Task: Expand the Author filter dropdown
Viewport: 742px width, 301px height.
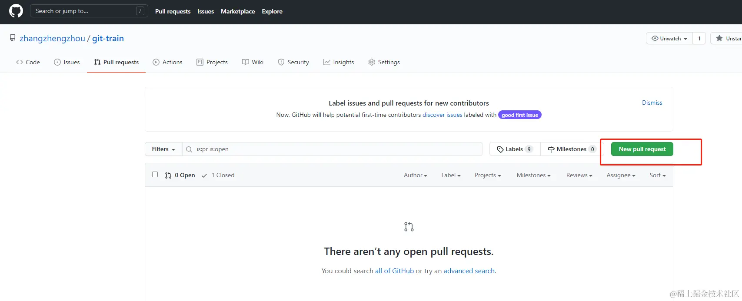Action: [x=415, y=175]
